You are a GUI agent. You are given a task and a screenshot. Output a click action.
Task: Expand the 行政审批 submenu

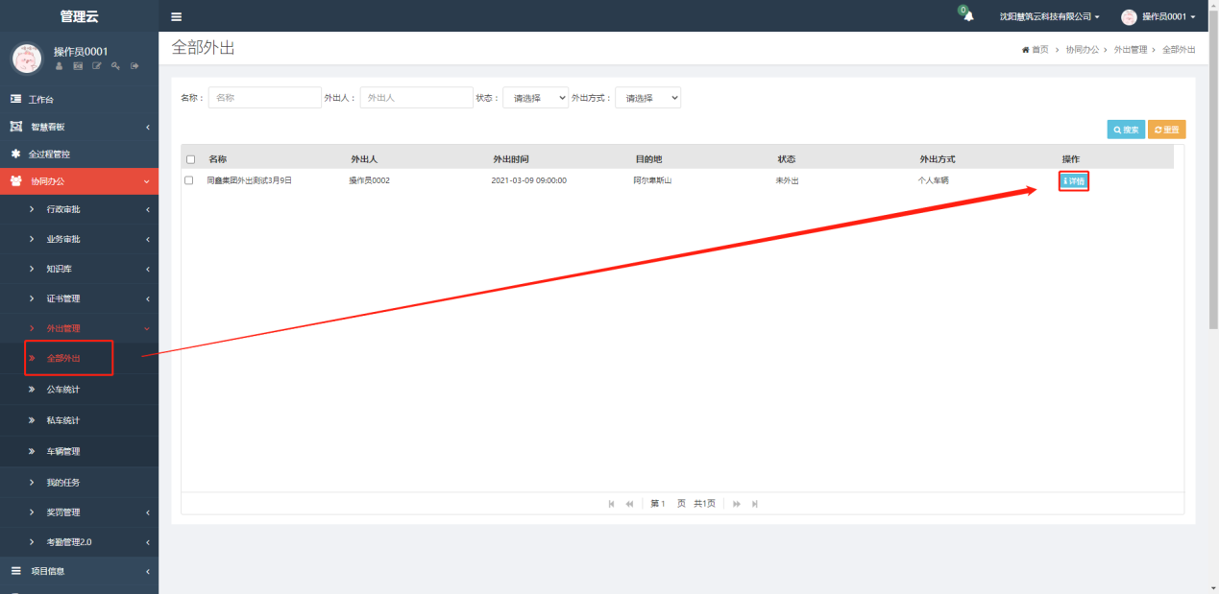[148, 209]
